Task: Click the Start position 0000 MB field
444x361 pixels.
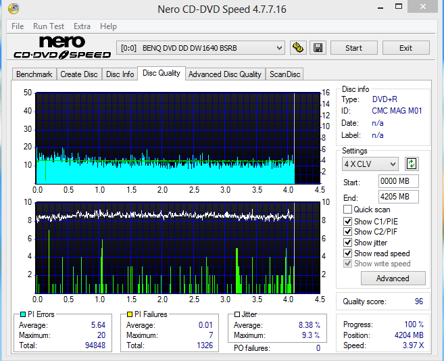Action: coord(399,181)
